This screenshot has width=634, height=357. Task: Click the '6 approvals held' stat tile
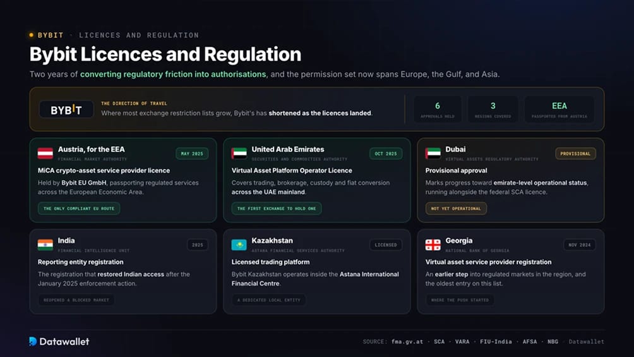pos(438,110)
